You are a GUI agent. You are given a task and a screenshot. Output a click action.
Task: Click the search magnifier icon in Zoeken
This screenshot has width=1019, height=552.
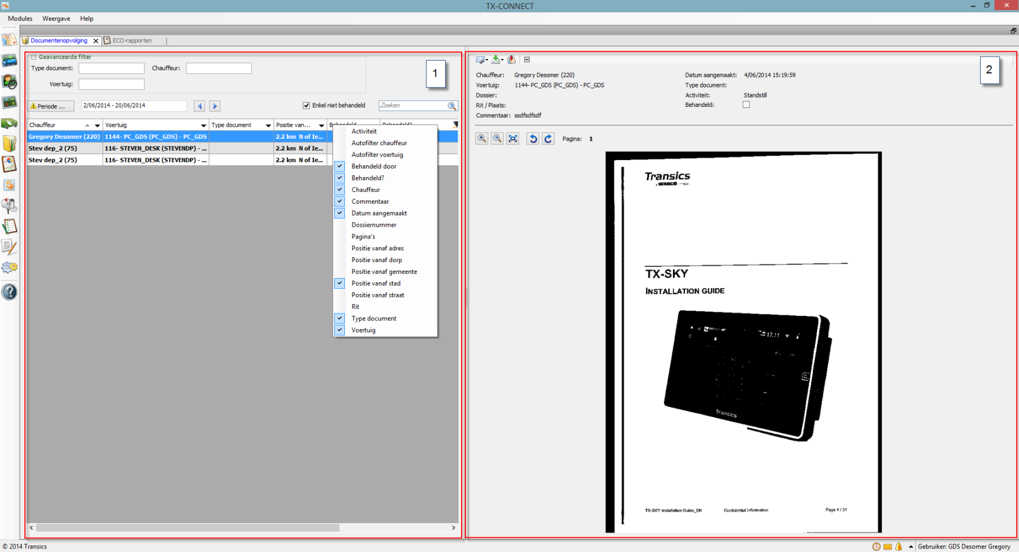pyautogui.click(x=452, y=106)
